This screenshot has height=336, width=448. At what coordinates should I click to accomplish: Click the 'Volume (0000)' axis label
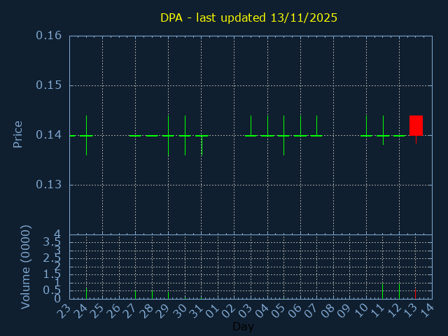(x=26, y=267)
